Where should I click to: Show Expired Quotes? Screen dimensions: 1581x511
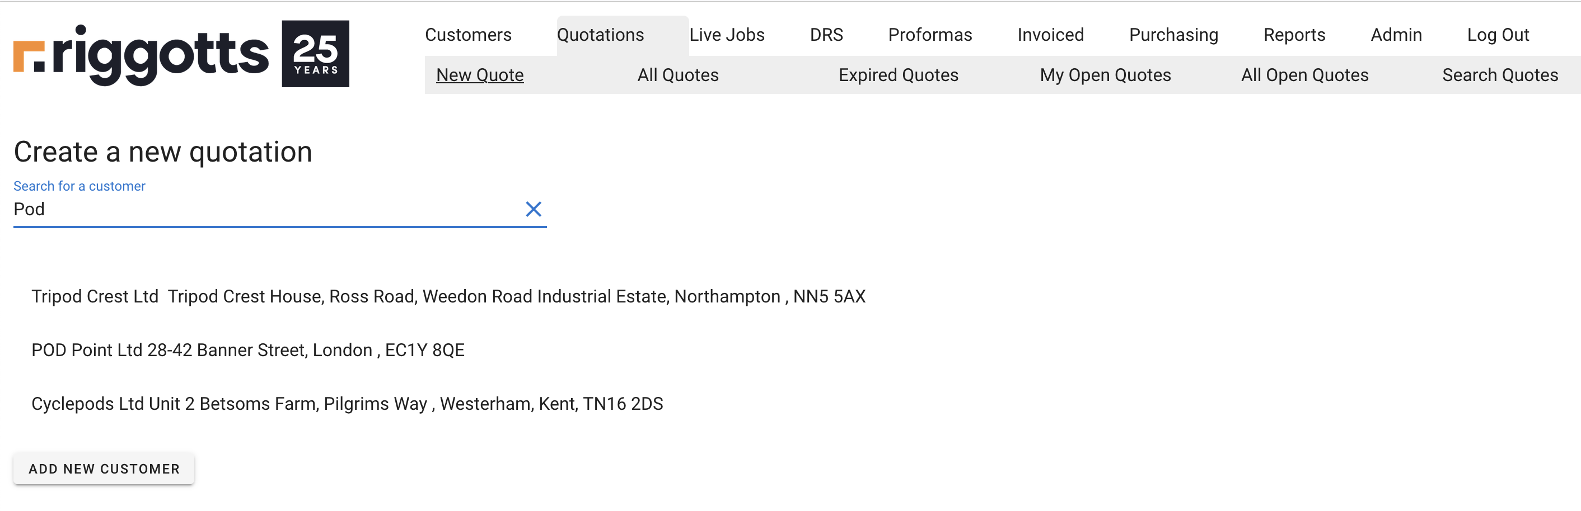898,75
